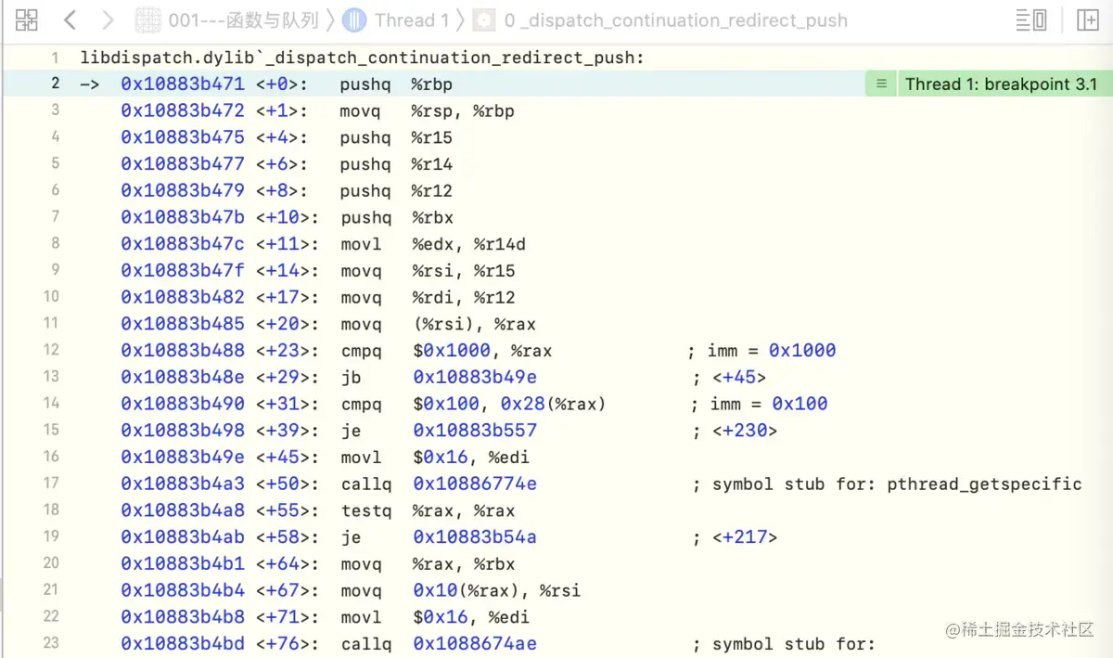
Task: Click the imm = 0x100 comment
Action: (759, 404)
